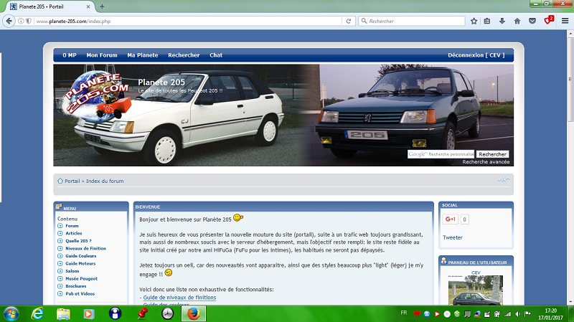Open Brochures sidebar link

[76, 286]
